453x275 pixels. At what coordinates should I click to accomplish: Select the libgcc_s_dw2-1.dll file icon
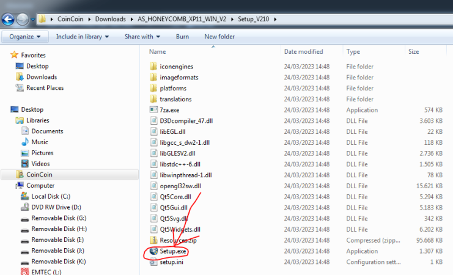(153, 142)
